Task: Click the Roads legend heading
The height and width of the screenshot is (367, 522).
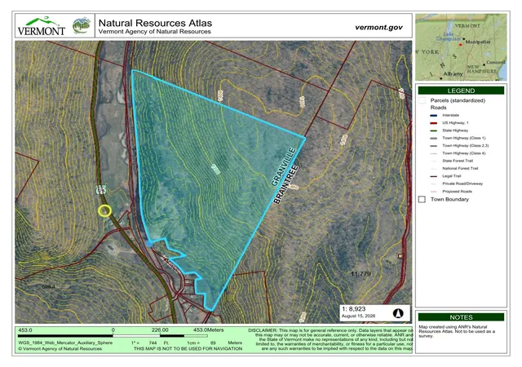Action: [x=438, y=108]
